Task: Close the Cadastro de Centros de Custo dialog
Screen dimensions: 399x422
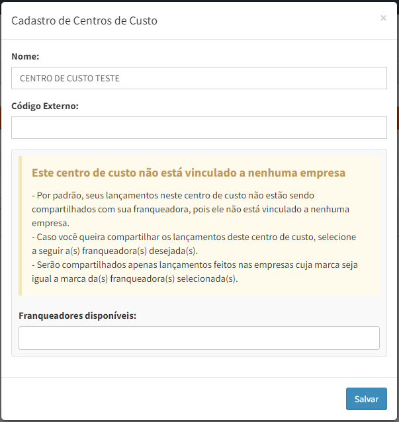Action: click(383, 18)
